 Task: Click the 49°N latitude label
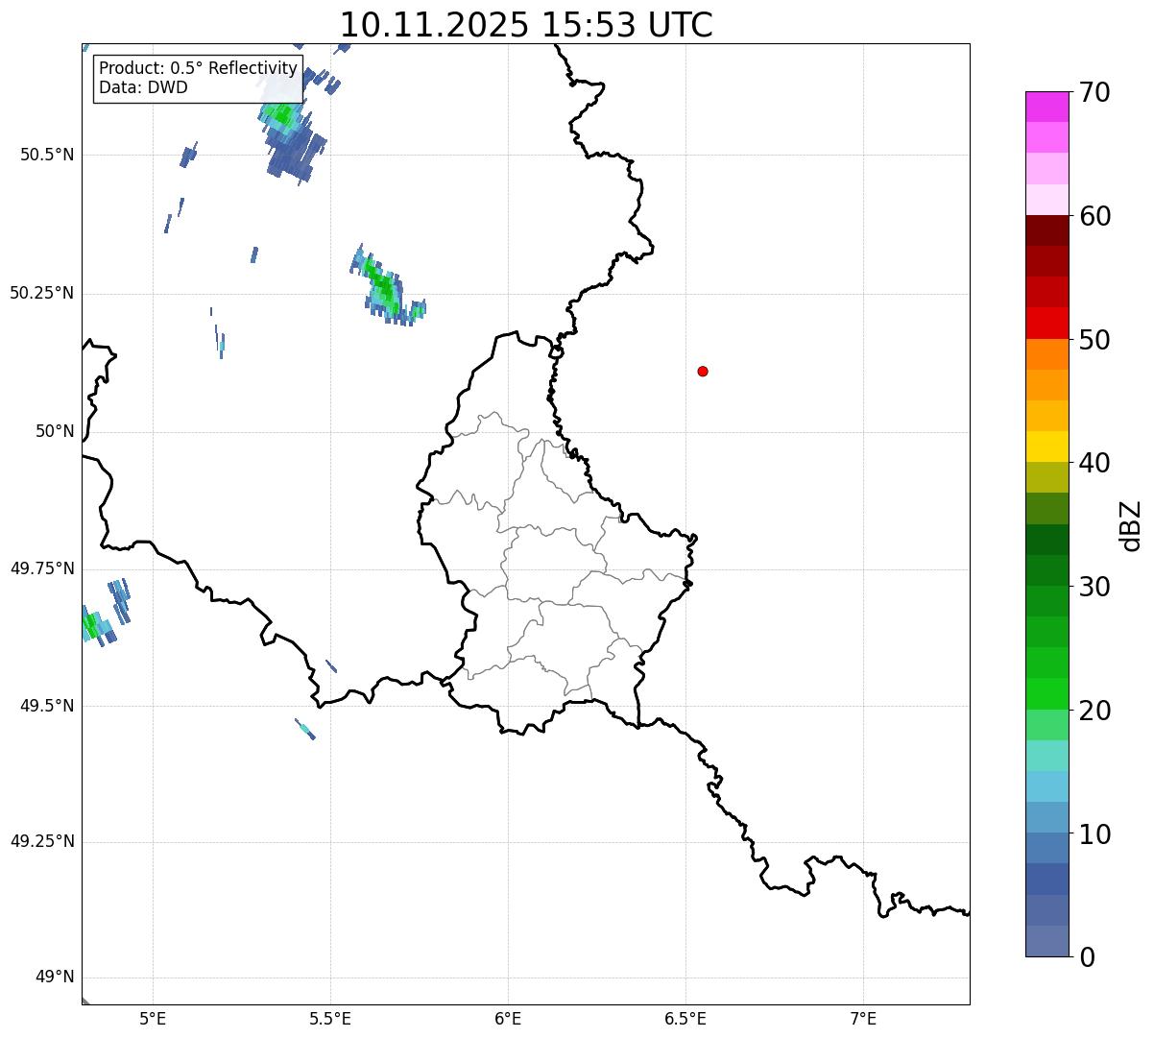[55, 978]
